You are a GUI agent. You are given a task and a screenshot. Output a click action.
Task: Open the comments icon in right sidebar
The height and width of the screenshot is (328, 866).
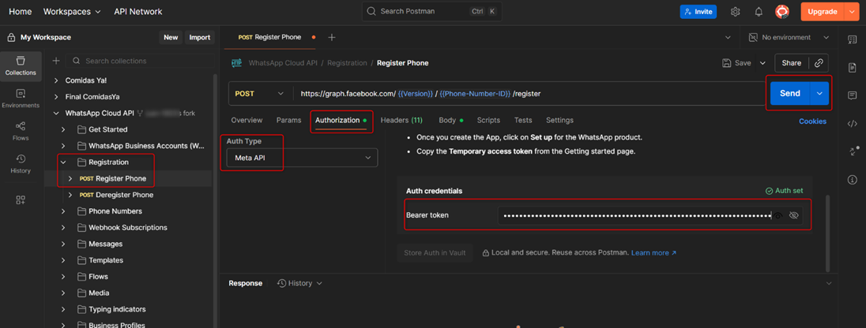pyautogui.click(x=853, y=95)
